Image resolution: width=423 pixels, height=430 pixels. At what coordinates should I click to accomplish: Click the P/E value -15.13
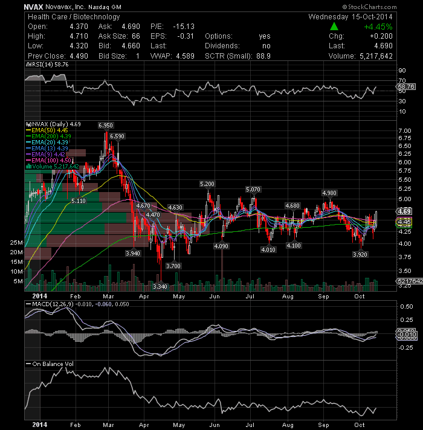[184, 27]
